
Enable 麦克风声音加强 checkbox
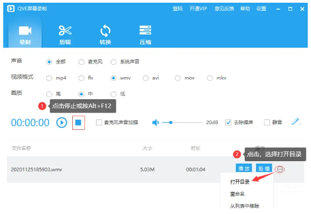pos(99,122)
